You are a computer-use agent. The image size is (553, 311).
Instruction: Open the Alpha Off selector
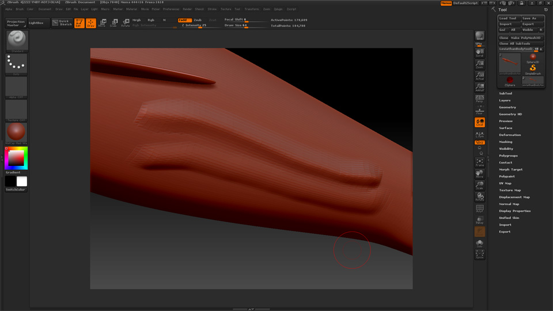coord(17,87)
